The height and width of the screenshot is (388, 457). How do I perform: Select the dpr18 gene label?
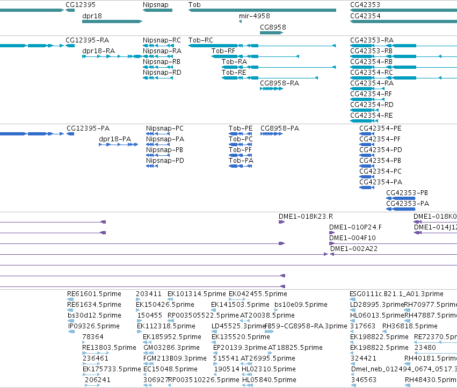point(92,16)
